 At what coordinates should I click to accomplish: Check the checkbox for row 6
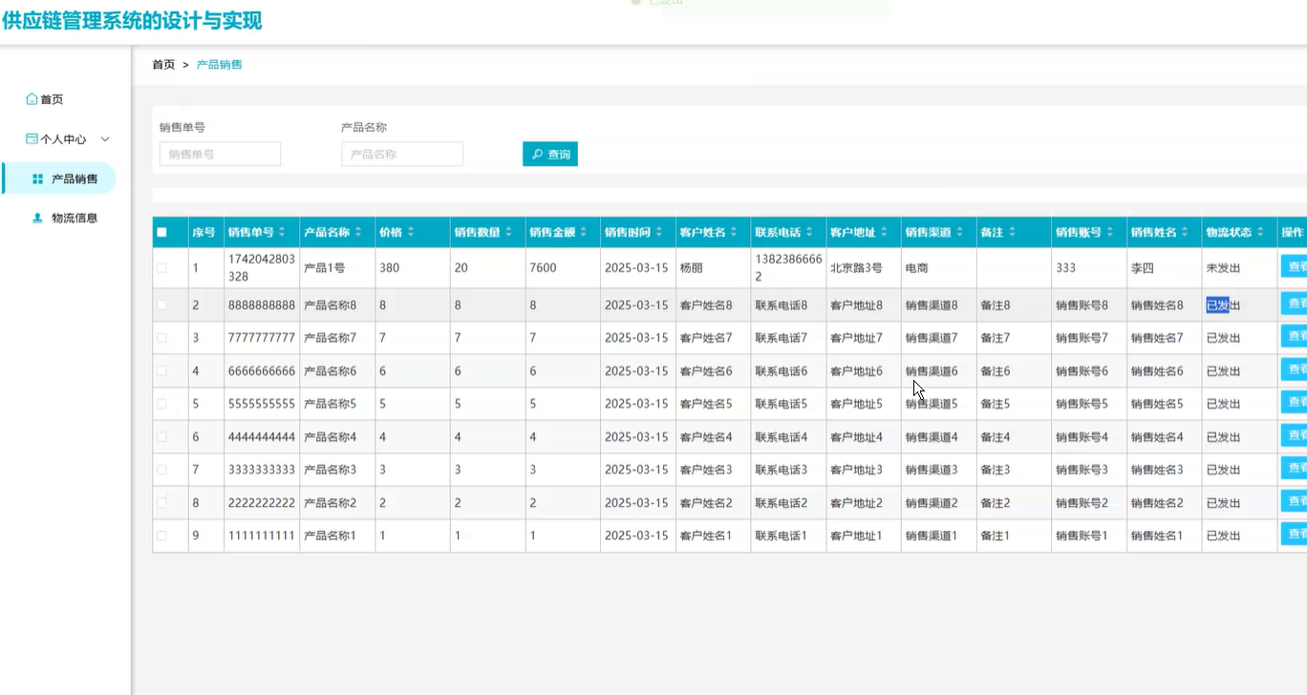click(161, 437)
